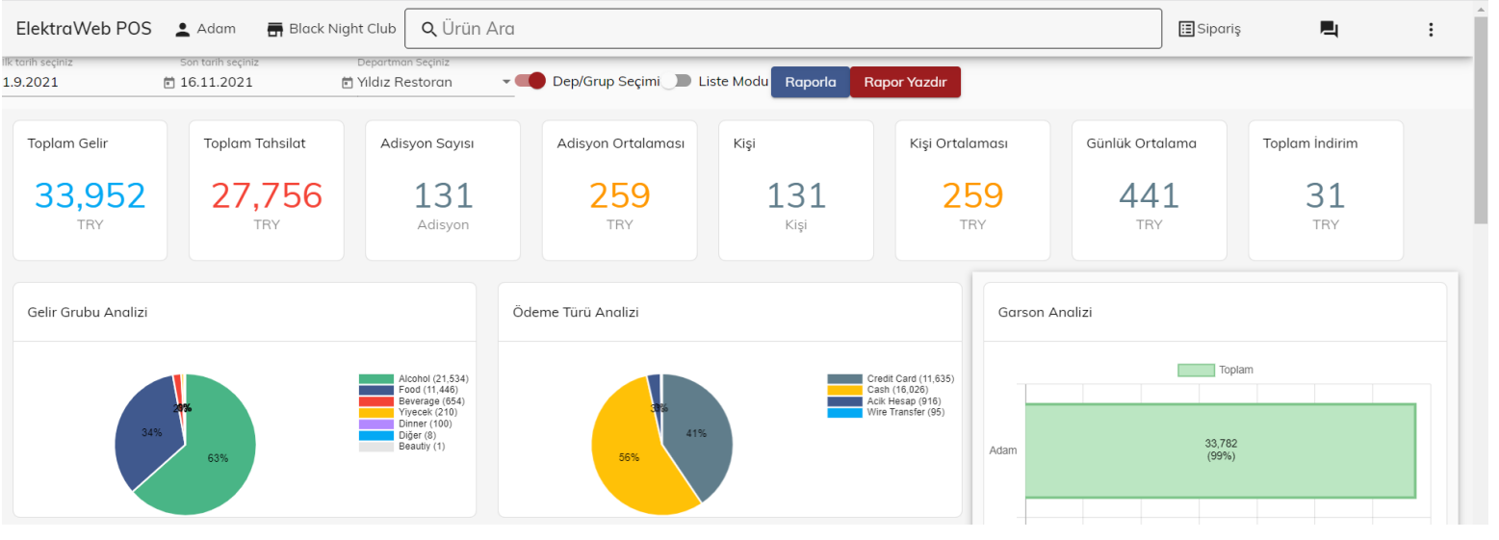Expand the Departman Seçiniz dropdown arrow
1499x540 pixels.
pyautogui.click(x=506, y=82)
